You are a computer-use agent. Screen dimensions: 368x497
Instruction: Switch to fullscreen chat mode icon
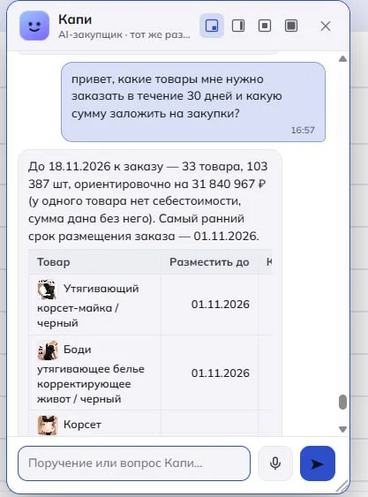(291, 26)
